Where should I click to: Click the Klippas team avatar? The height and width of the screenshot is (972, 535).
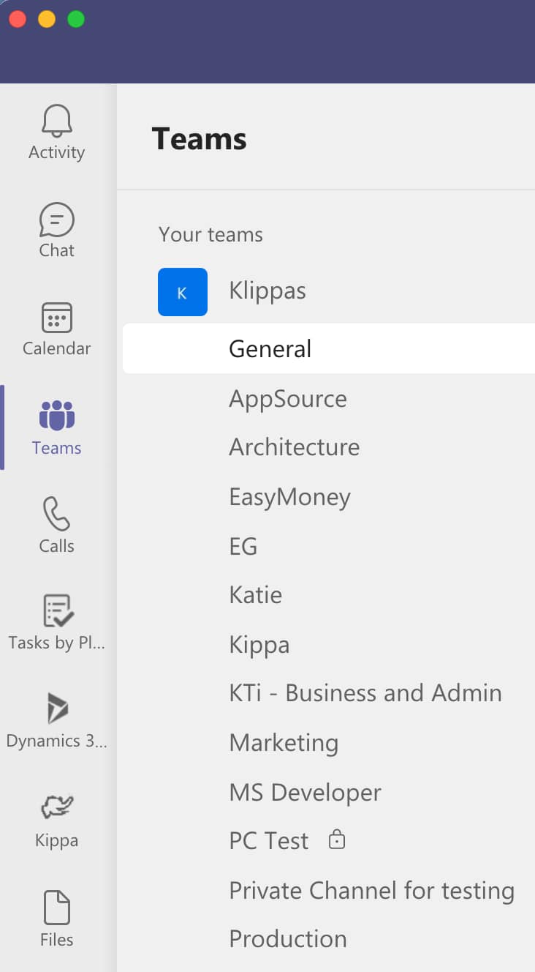pos(183,292)
